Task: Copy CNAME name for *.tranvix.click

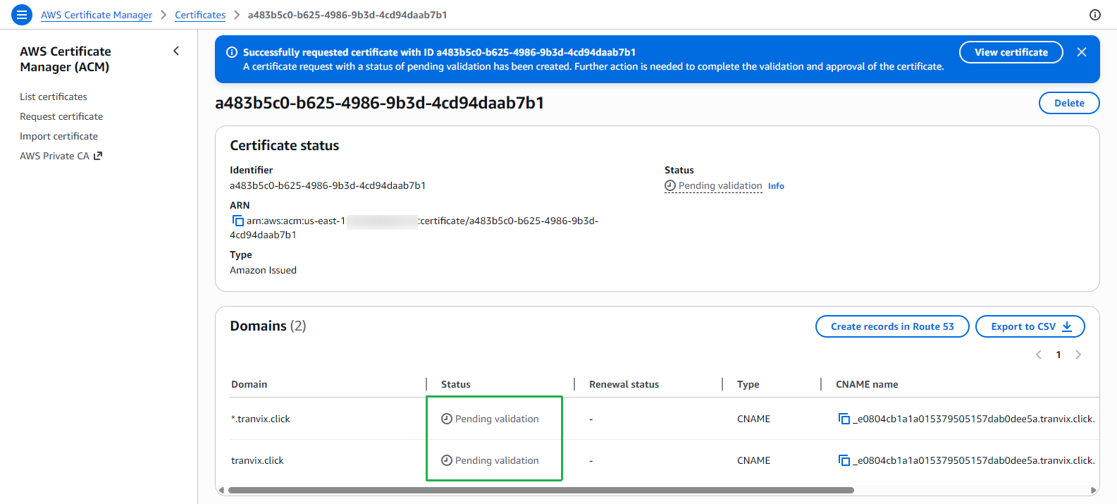Action: (x=844, y=419)
